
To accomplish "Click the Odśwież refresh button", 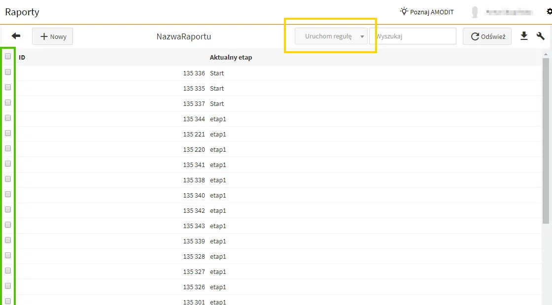I will tap(487, 36).
